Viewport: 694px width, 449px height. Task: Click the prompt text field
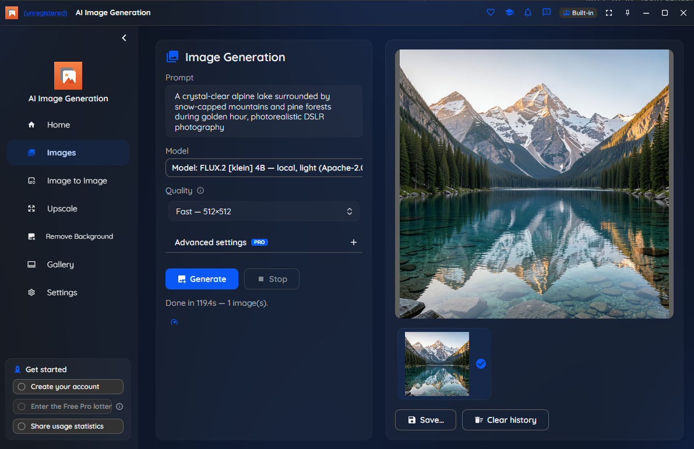tap(264, 111)
